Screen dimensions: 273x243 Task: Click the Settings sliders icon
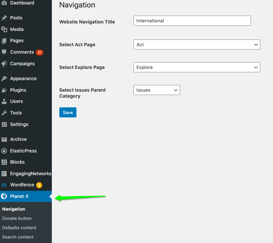(4, 124)
